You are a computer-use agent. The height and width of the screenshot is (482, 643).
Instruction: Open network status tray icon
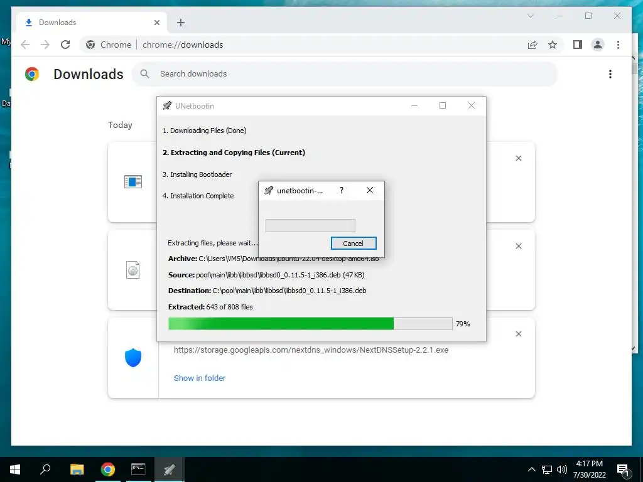(x=547, y=469)
